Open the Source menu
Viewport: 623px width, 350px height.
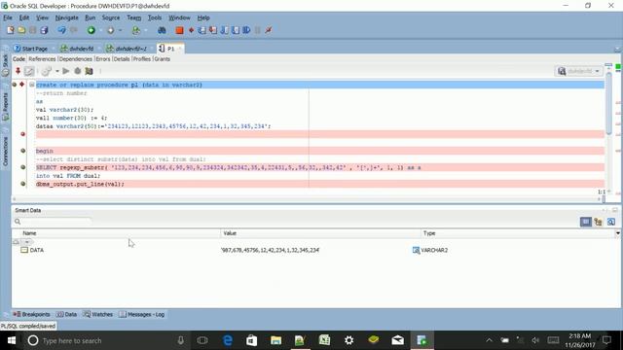pos(110,17)
